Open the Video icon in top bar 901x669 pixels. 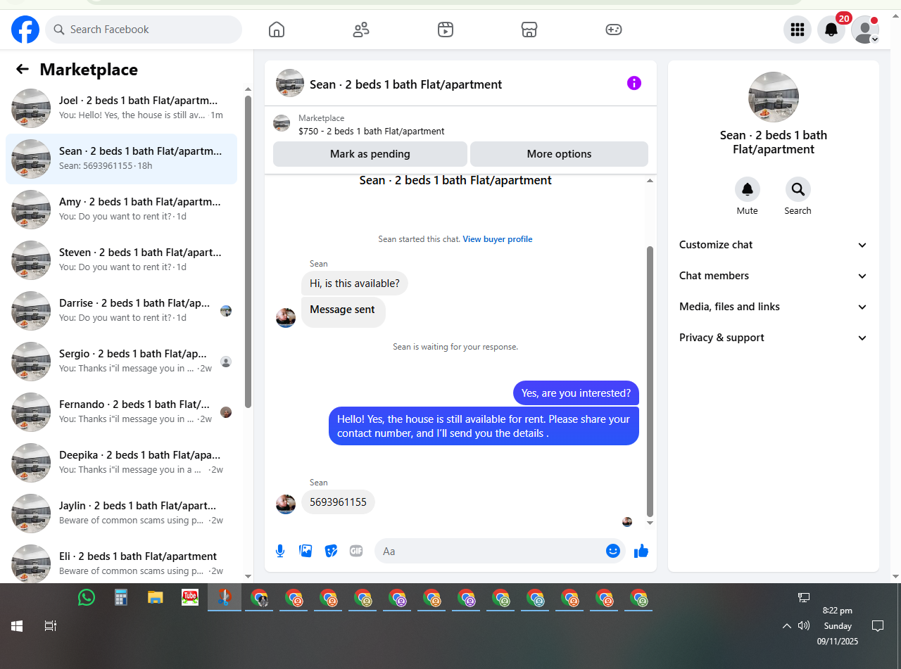point(445,30)
